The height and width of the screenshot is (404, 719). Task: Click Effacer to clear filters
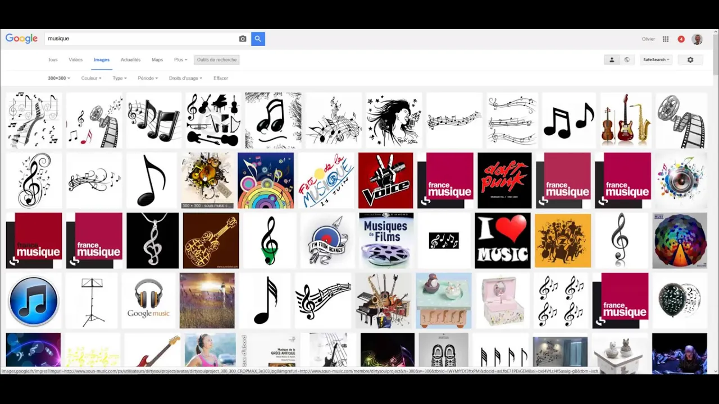(x=221, y=78)
